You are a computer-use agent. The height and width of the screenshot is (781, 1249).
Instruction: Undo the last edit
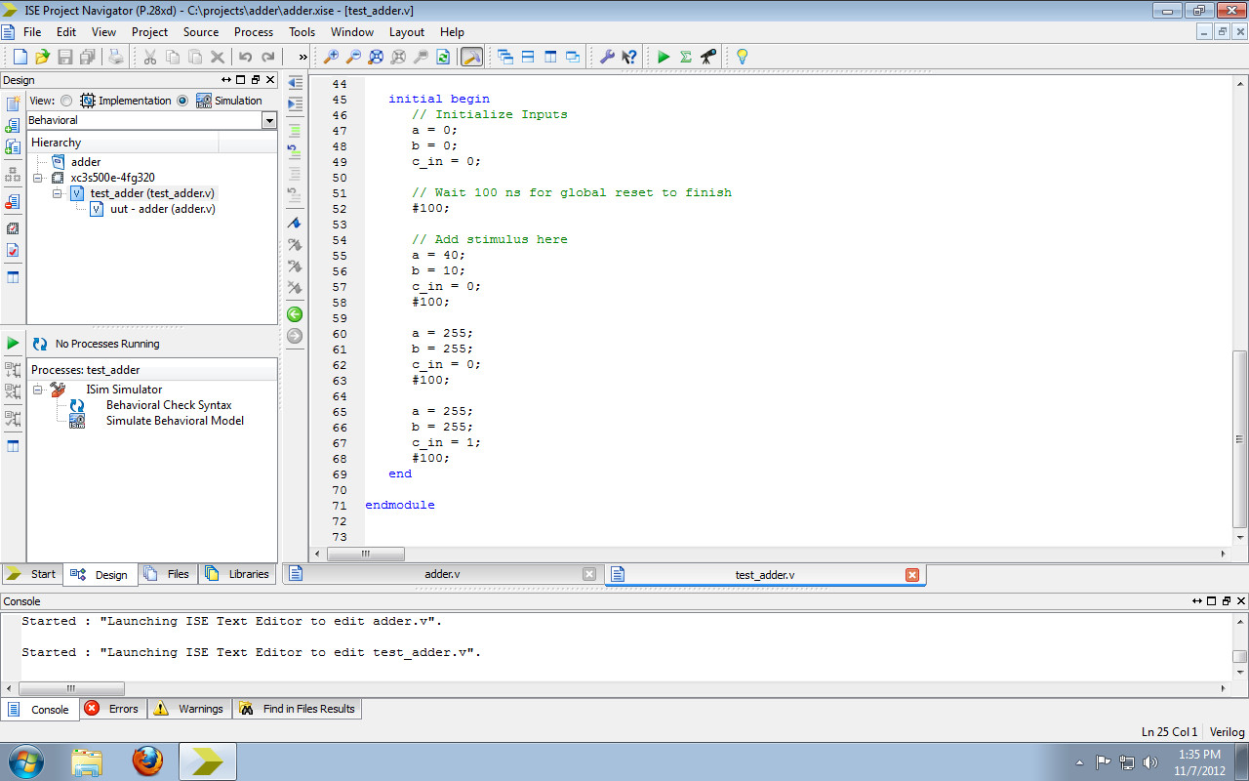tap(244, 57)
